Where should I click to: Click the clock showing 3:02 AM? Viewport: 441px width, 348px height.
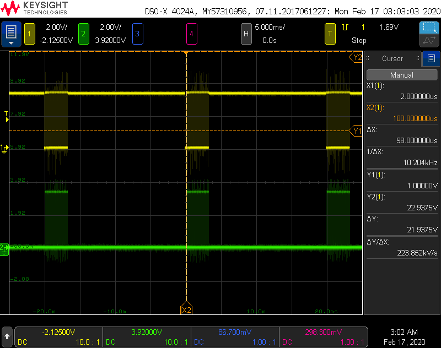point(404,332)
